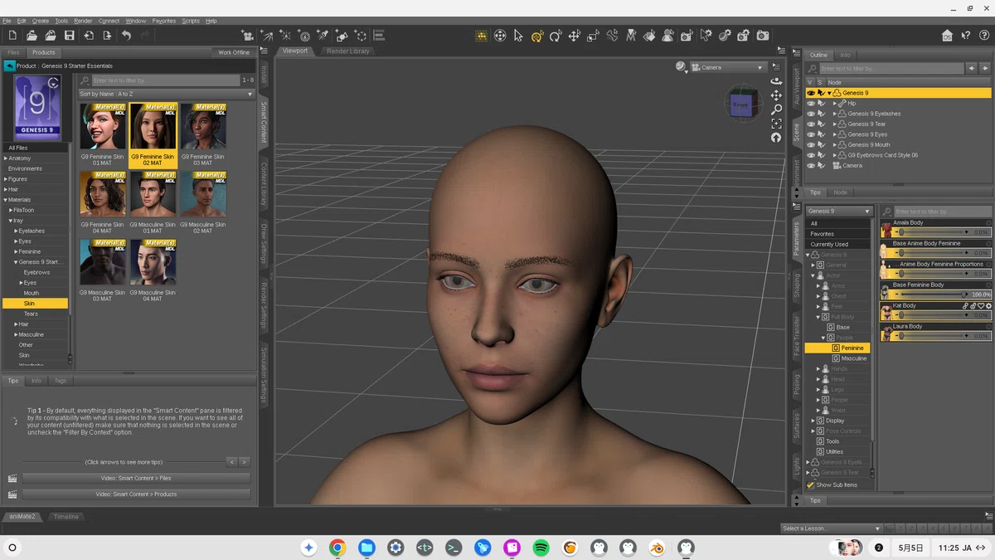The height and width of the screenshot is (560, 995).
Task: Hide Genesis 9 Mouth node
Action: [811, 144]
